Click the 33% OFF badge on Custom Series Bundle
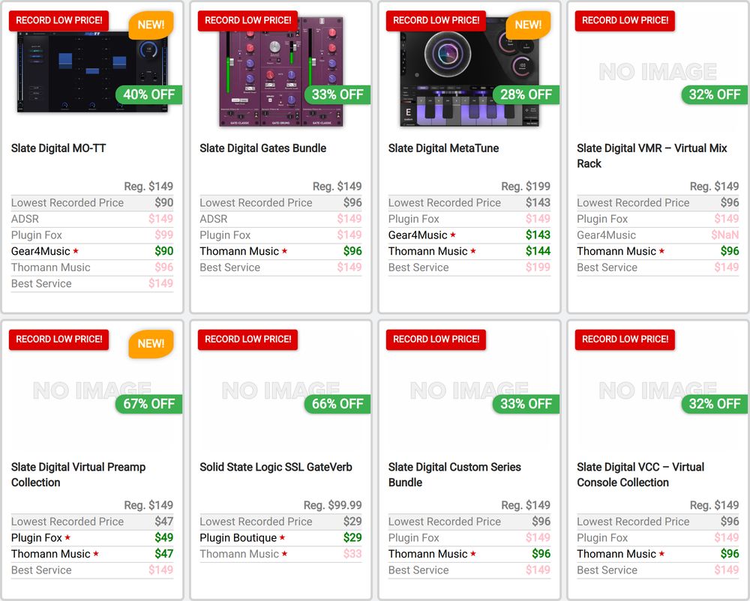The image size is (750, 601). [526, 404]
